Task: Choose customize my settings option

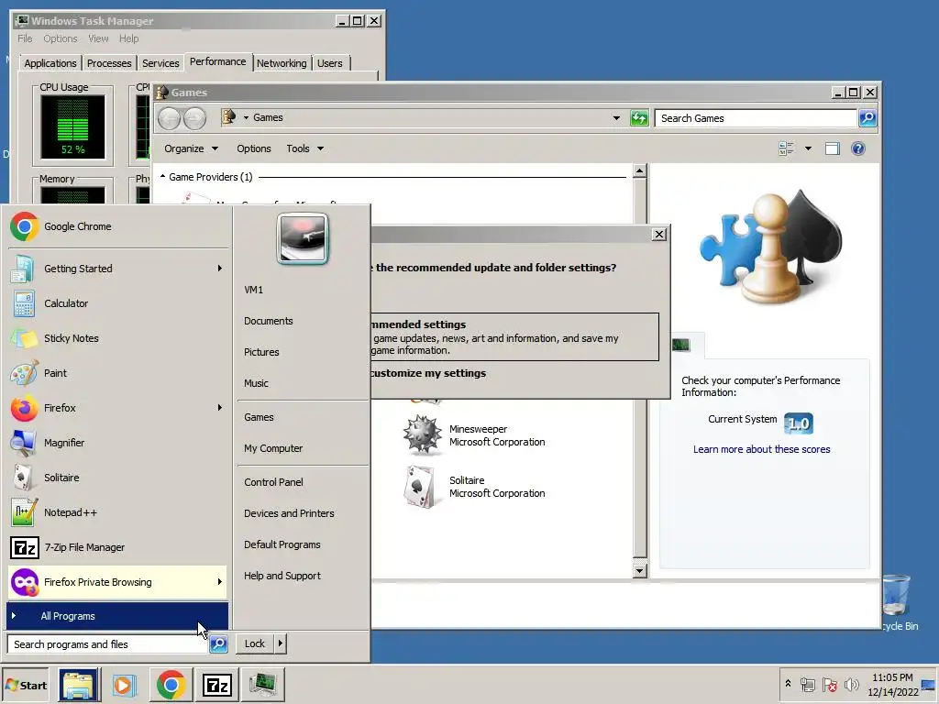Action: pyautogui.click(x=427, y=373)
